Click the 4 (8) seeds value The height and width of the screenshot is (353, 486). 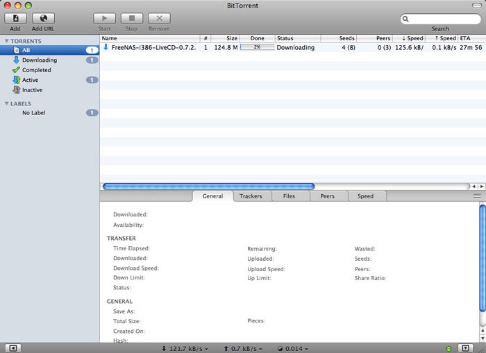coord(349,47)
